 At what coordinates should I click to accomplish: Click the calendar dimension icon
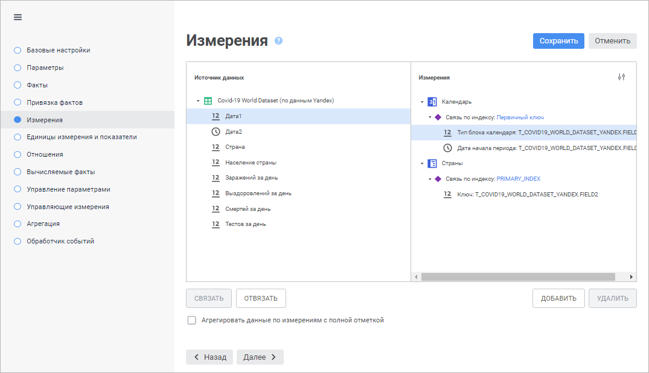click(432, 102)
